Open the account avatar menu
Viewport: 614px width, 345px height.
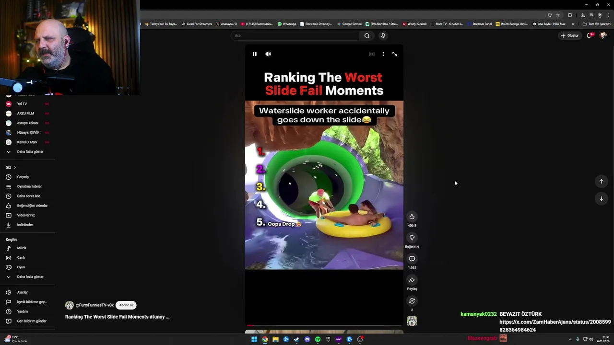coord(603,35)
